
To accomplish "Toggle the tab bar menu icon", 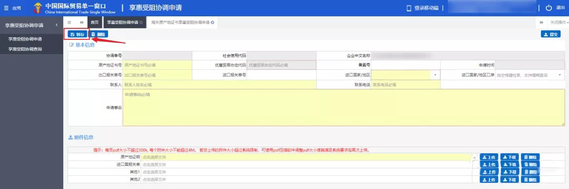I will (x=70, y=22).
